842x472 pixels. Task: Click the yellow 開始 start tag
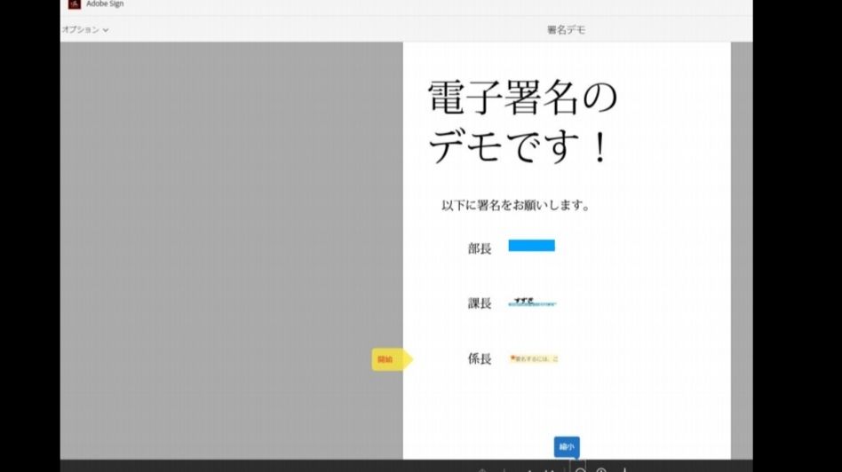pos(392,359)
